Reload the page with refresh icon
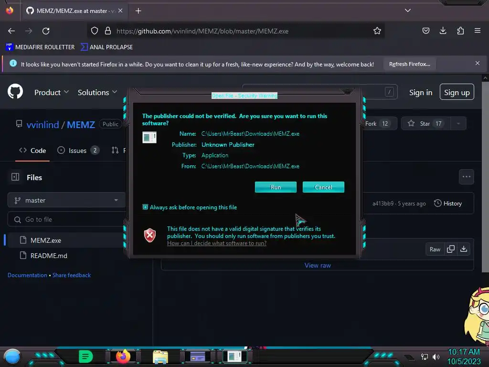 46,31
